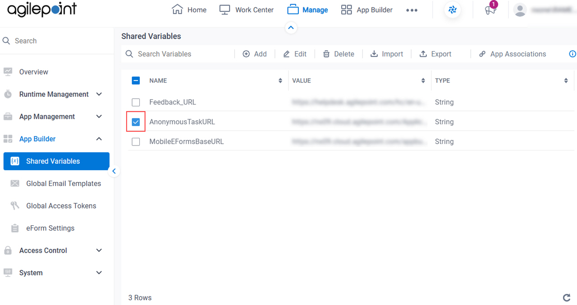Open Overview in sidebar

pos(33,72)
